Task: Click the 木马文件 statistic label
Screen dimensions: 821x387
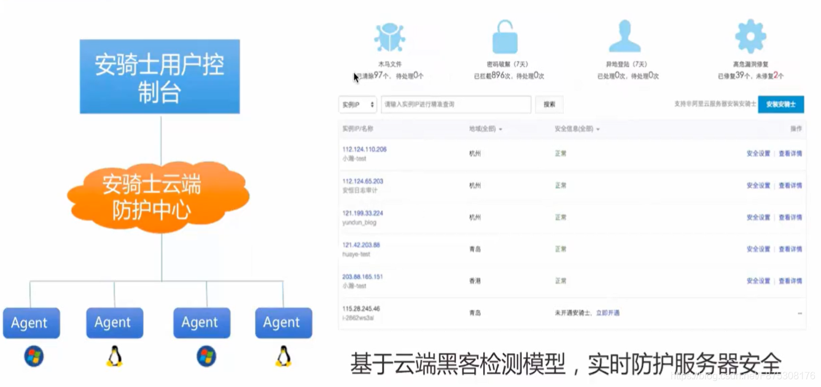Action: (389, 64)
